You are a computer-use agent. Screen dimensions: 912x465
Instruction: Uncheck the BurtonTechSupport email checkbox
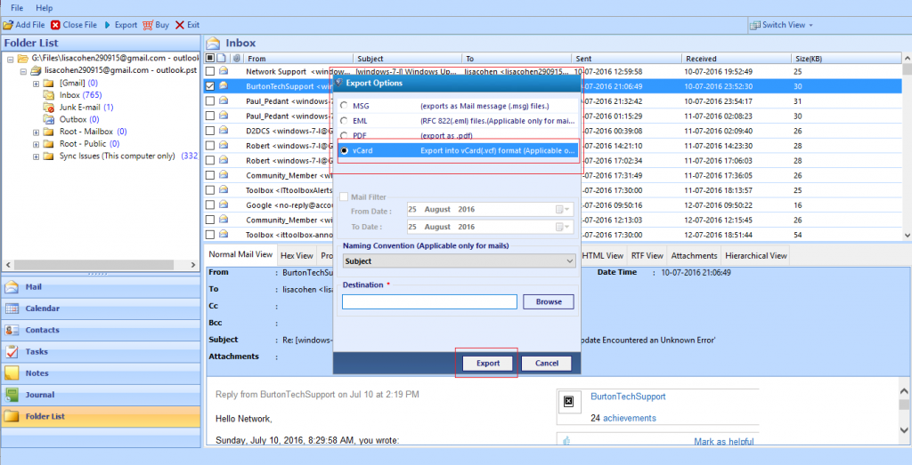(x=210, y=86)
